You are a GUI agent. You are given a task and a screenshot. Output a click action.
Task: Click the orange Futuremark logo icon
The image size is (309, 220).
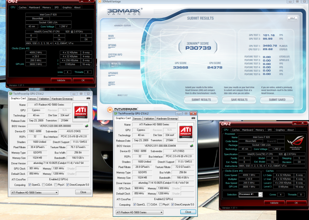pos(110,110)
